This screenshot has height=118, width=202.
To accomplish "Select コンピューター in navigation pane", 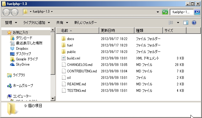I will pos(22,96).
